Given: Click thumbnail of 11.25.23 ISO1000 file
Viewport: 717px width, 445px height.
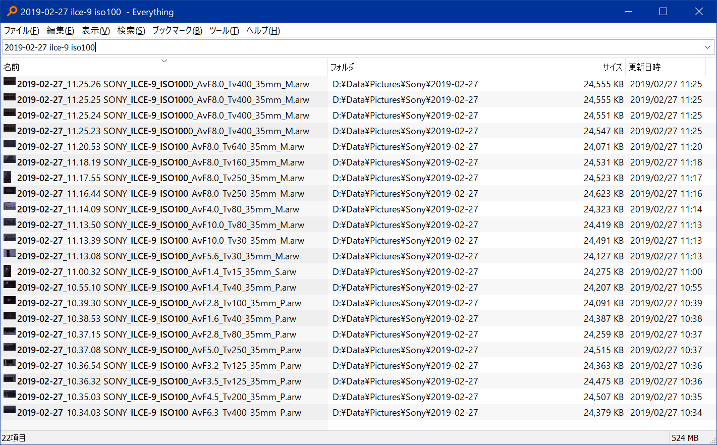Looking at the screenshot, I should [9, 128].
